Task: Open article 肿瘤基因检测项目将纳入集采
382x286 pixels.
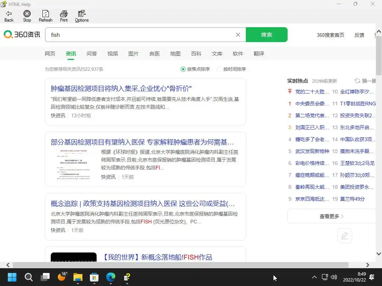Action: [x=121, y=89]
